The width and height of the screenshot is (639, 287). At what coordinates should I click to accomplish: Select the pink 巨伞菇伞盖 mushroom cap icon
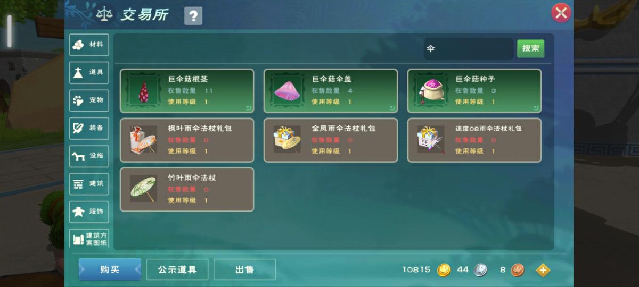click(x=287, y=91)
